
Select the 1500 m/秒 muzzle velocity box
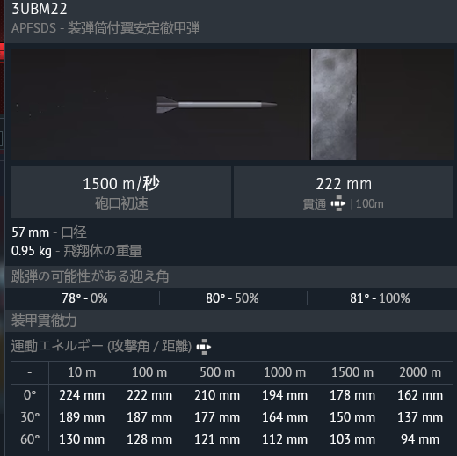[x=121, y=192]
